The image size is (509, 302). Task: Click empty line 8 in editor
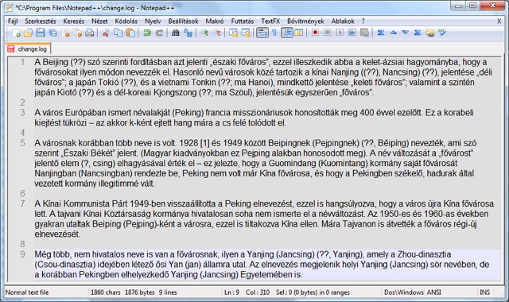[267, 244]
